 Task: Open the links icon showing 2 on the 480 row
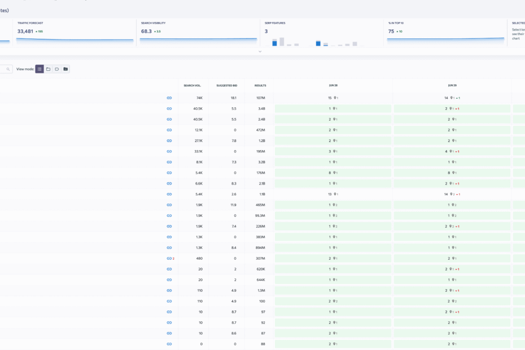168,258
